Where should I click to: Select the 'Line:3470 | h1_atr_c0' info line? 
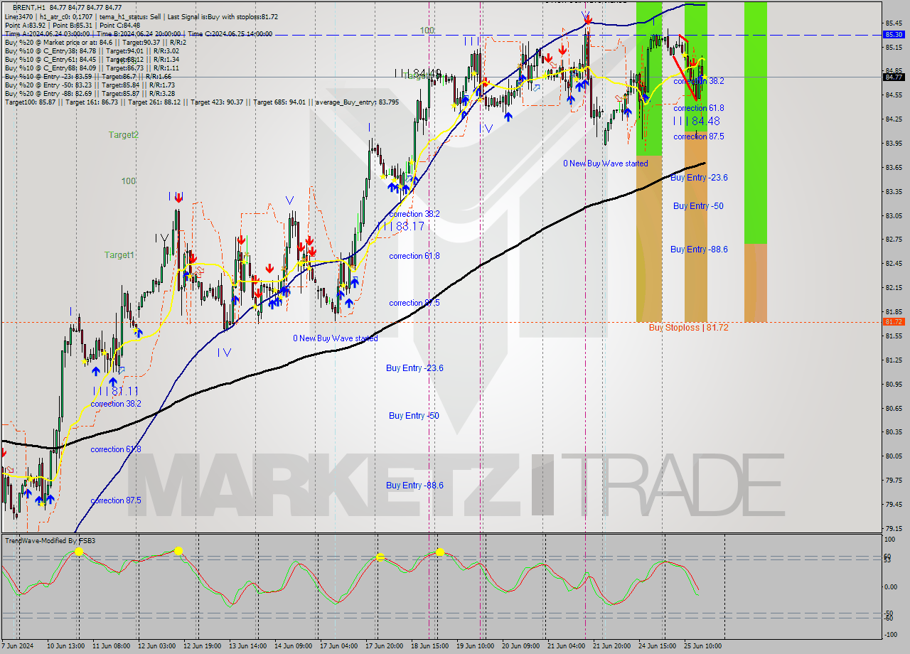click(141, 16)
